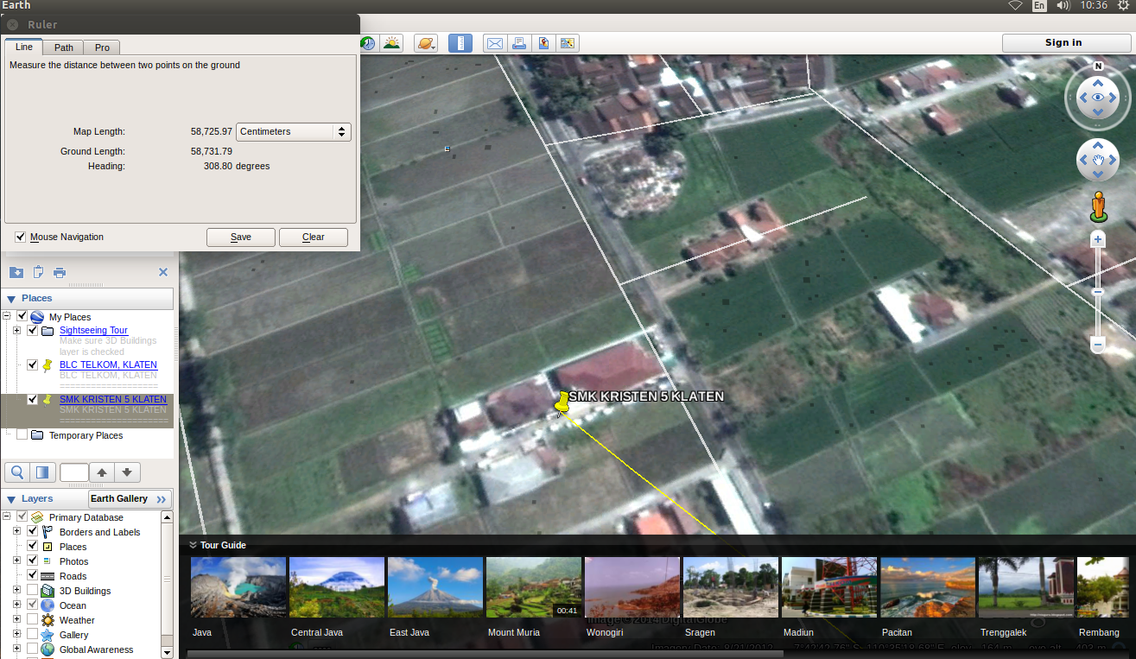Click the printer icon above Places
This screenshot has width=1136, height=659.
[60, 272]
